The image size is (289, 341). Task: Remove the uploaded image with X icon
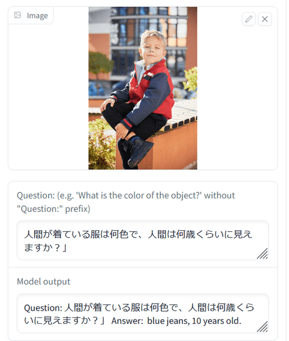point(265,19)
